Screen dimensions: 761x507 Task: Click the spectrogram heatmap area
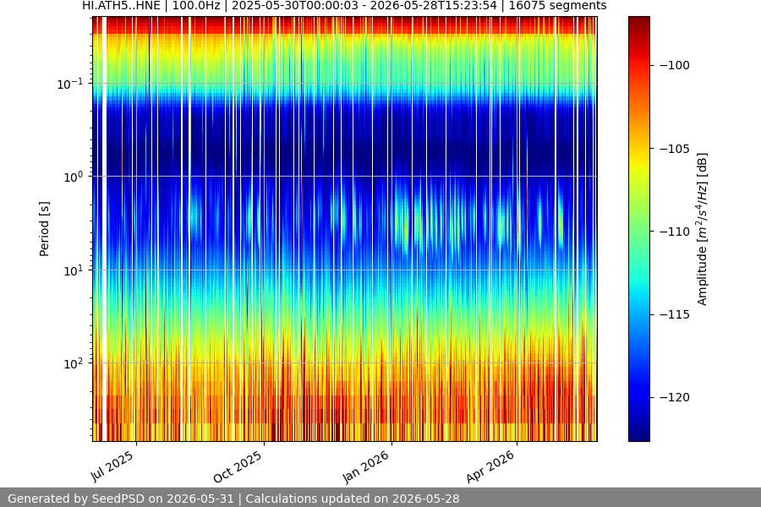click(x=345, y=229)
